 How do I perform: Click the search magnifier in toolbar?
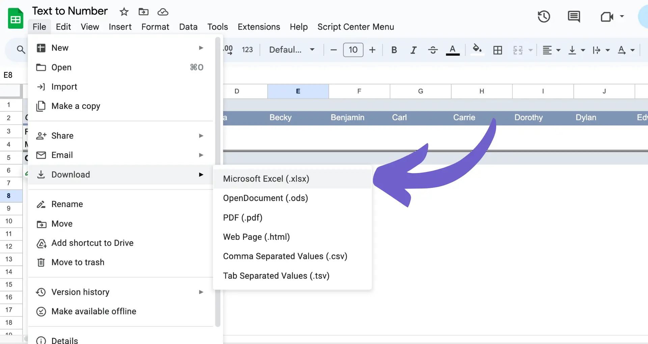pyautogui.click(x=21, y=50)
